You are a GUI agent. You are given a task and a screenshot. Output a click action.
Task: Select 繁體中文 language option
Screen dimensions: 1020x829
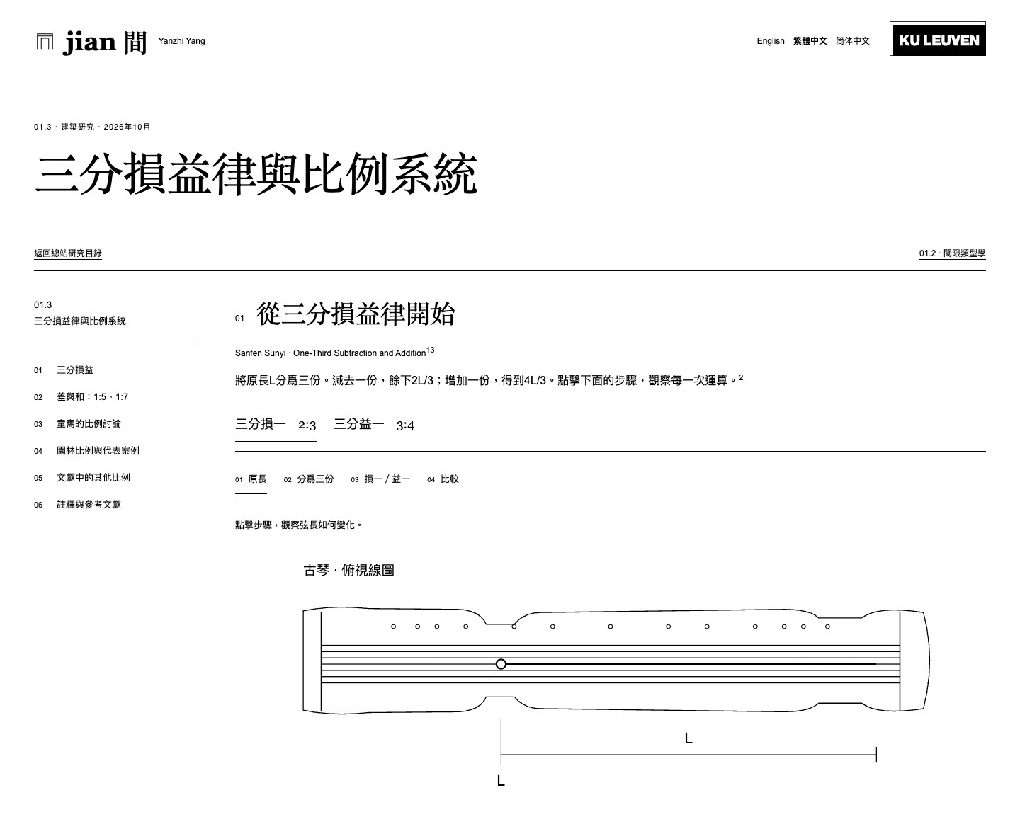[x=810, y=41]
